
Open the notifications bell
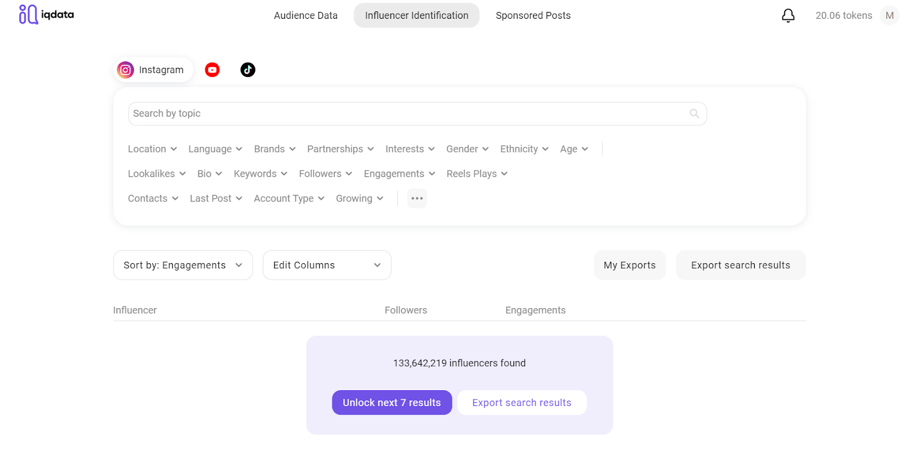788,15
